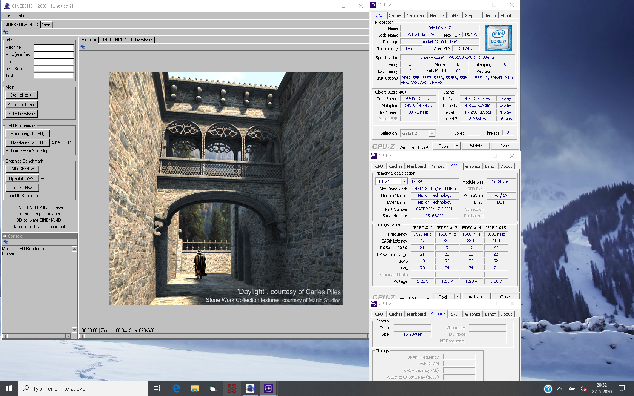Run the Rendering (x CPU) benchmark
634x396 pixels.
point(28,143)
